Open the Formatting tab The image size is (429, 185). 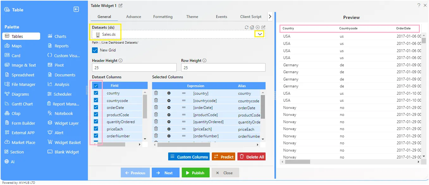click(163, 17)
